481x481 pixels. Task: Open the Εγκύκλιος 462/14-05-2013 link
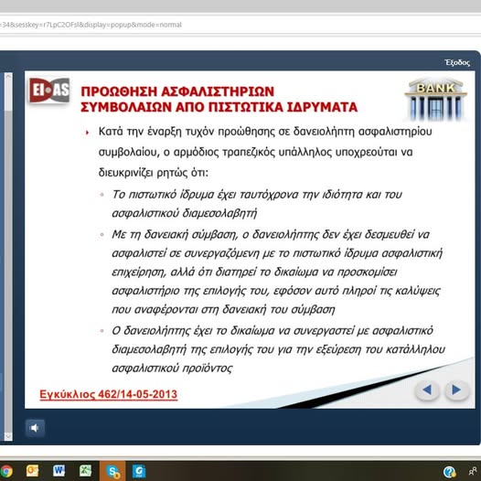109,394
